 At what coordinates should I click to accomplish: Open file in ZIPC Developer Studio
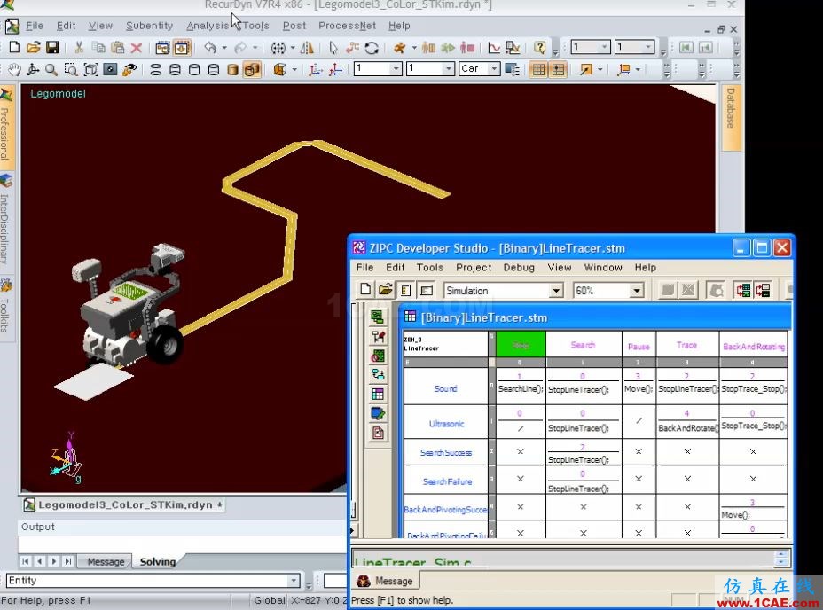[385, 290]
